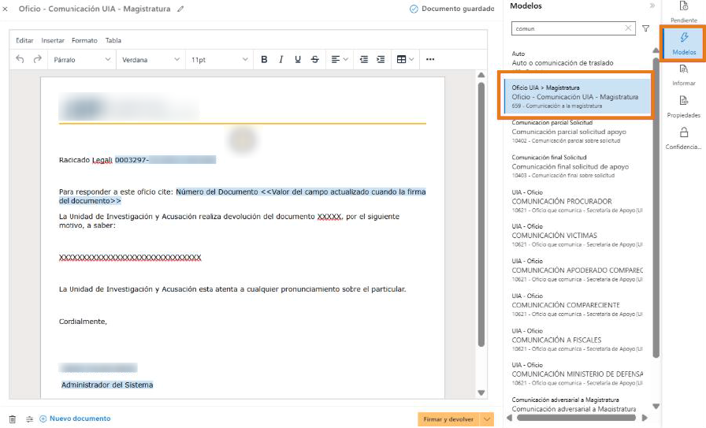Click the trash icon to delete document

point(12,419)
